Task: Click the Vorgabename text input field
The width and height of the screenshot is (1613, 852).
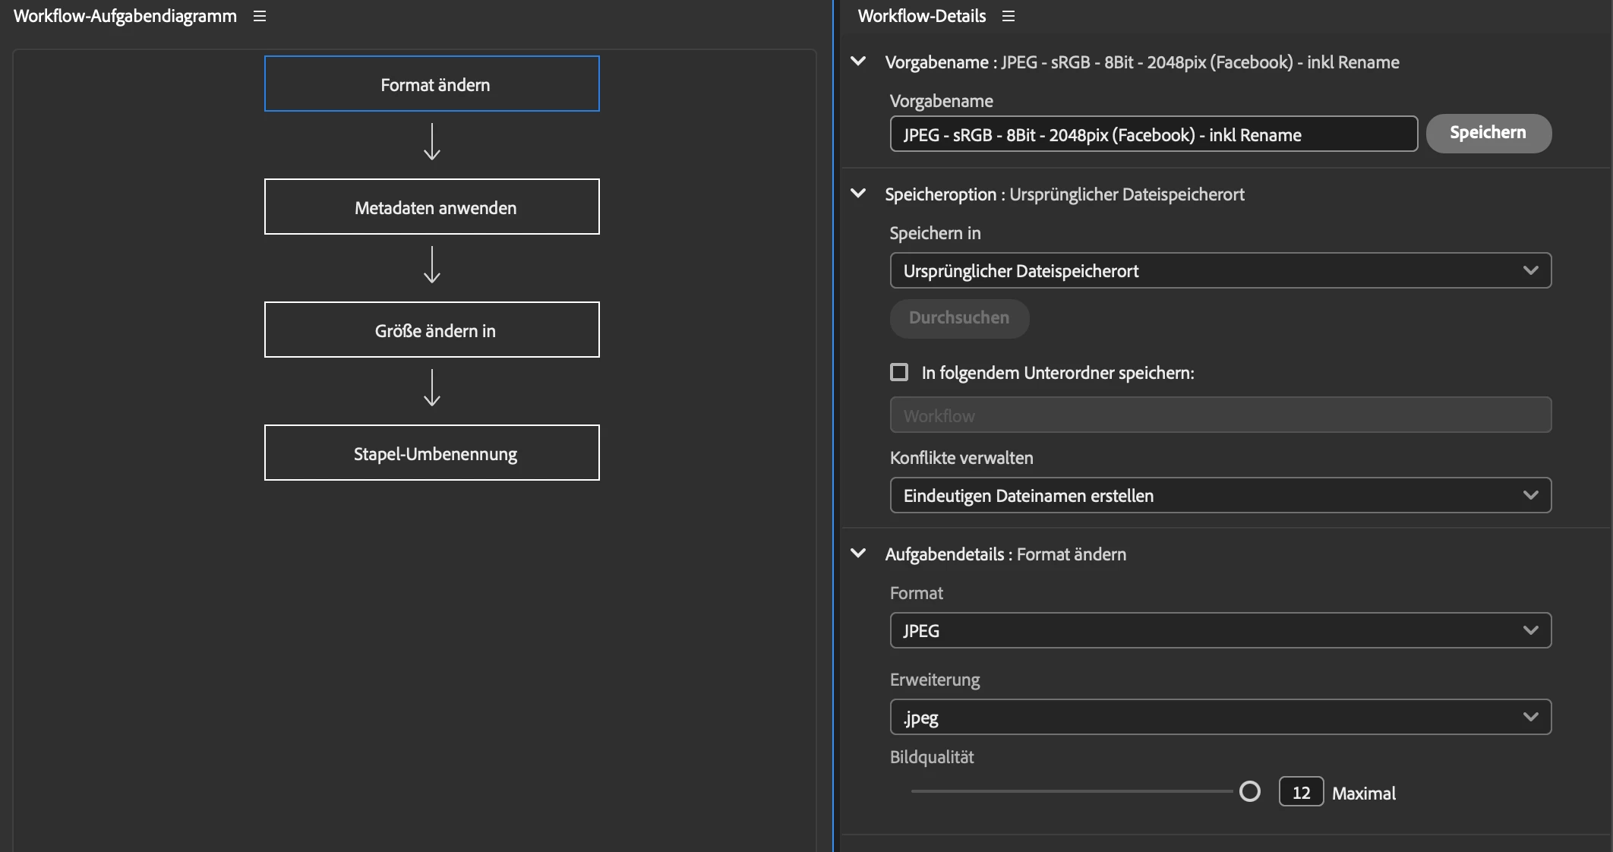Action: 1153,134
